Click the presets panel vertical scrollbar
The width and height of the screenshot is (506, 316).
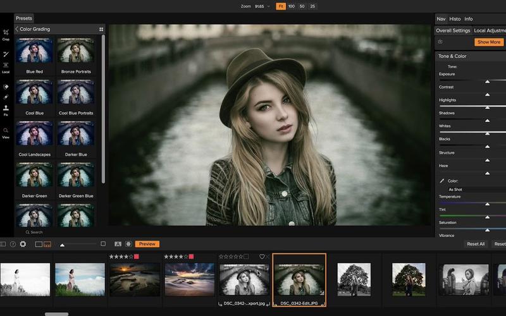pyautogui.click(x=103, y=109)
